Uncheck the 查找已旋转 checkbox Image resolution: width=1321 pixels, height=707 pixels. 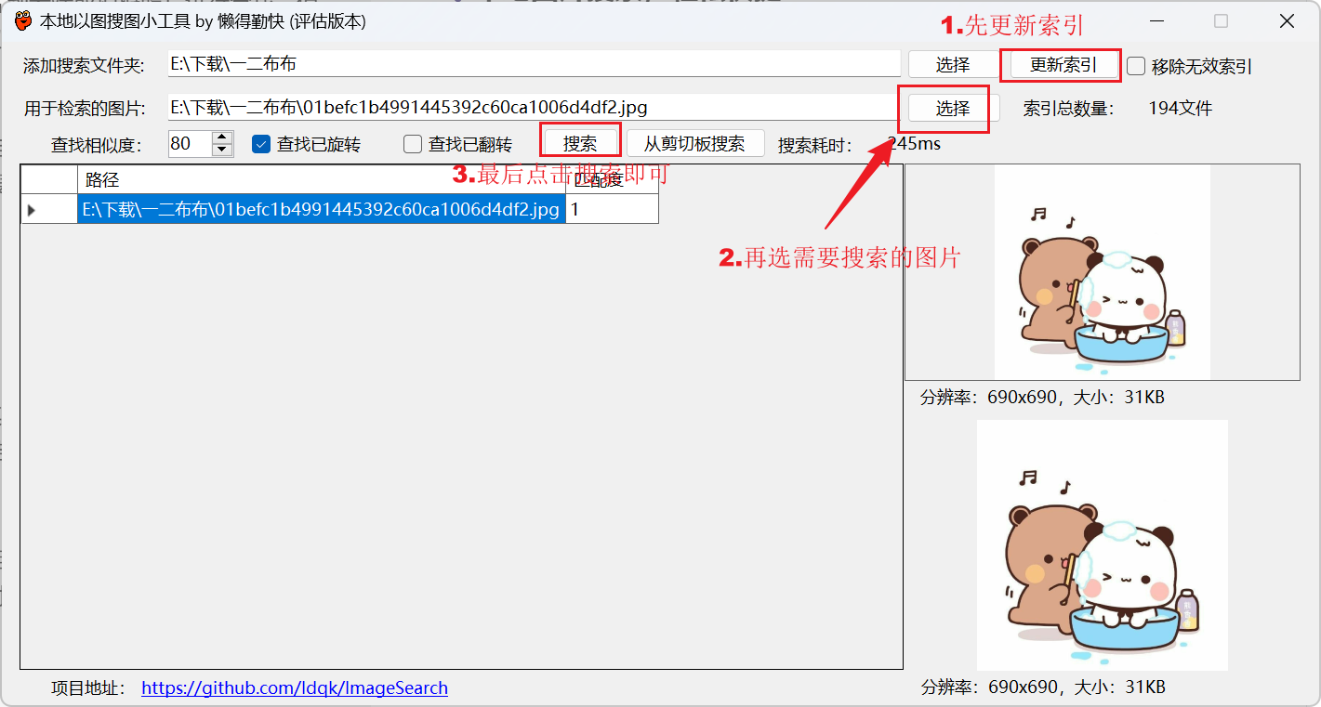coord(261,144)
